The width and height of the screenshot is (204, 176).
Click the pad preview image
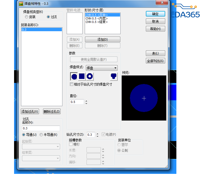(144, 98)
